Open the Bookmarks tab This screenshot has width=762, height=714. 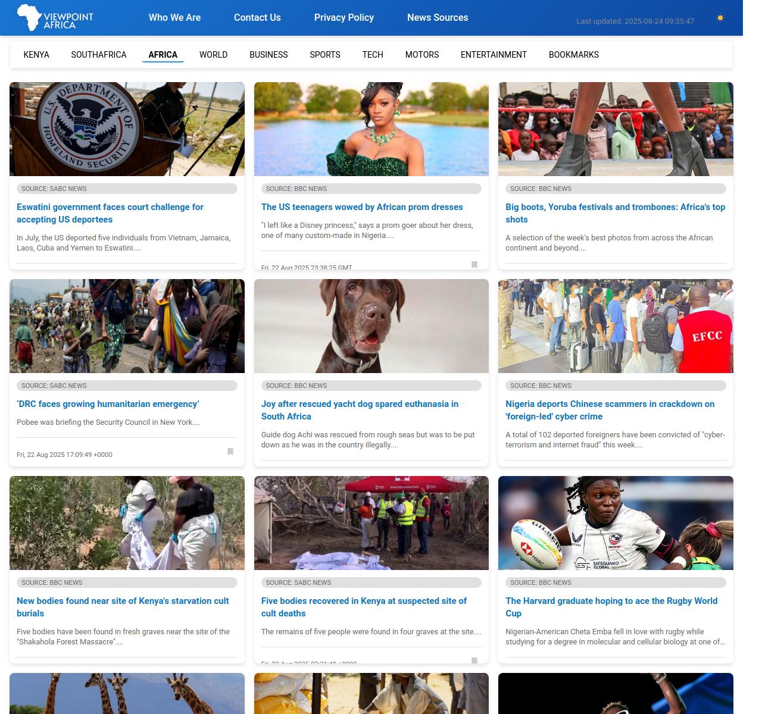click(x=573, y=55)
